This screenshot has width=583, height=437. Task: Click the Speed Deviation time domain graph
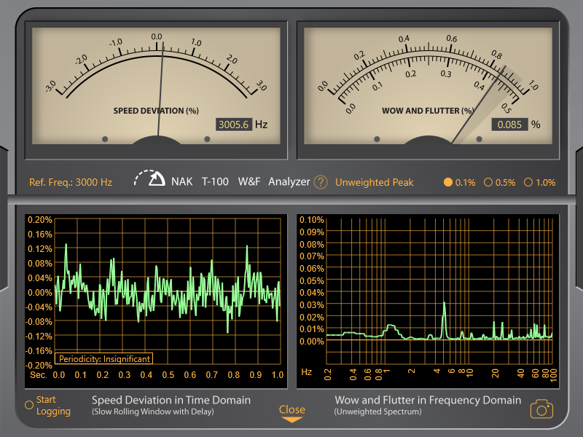168,291
